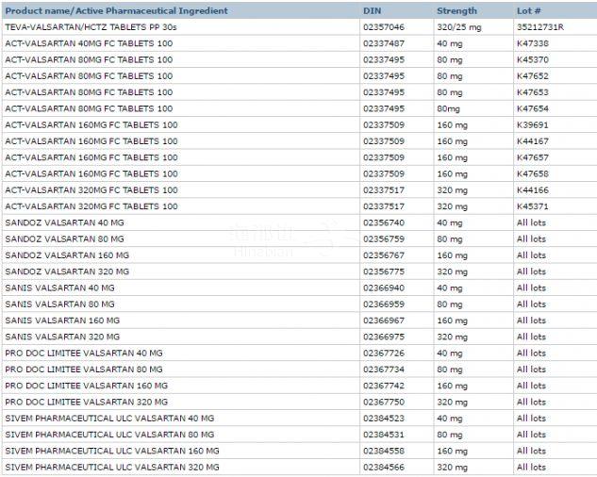Click DIN 02384566

tap(384, 468)
